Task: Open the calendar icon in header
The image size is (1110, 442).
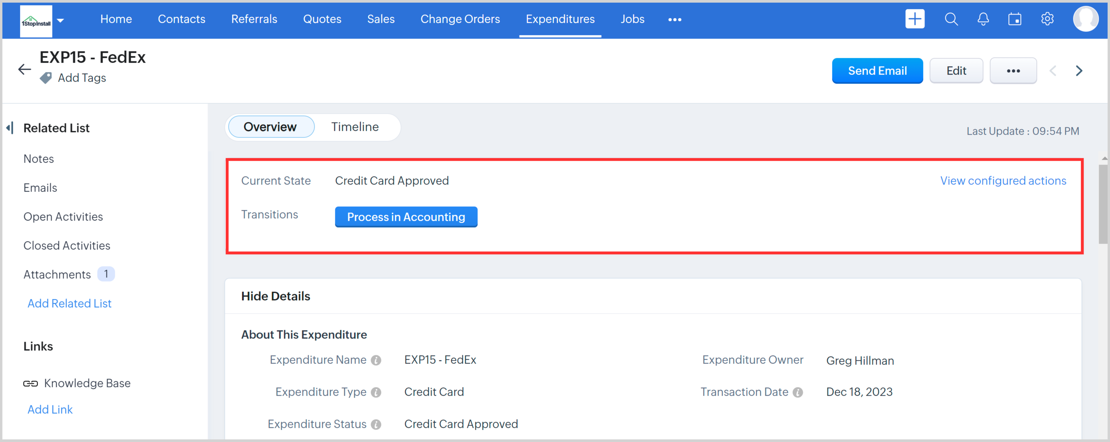Action: tap(1015, 19)
